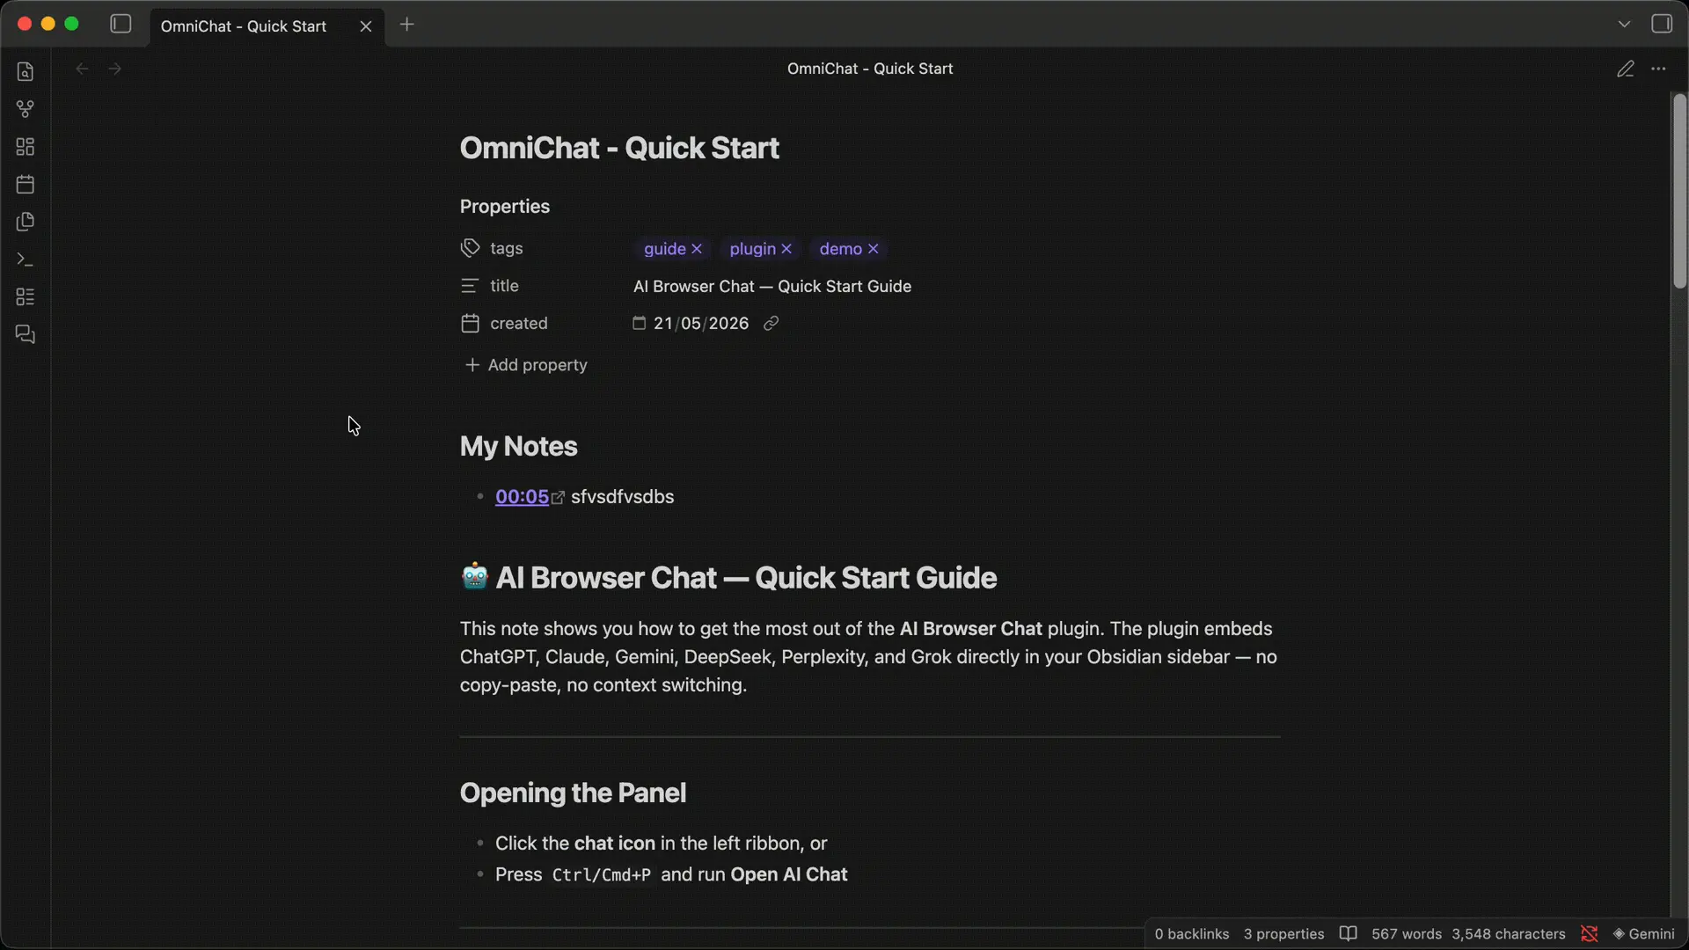Open AI chat icon in left ribbon

coord(26,335)
